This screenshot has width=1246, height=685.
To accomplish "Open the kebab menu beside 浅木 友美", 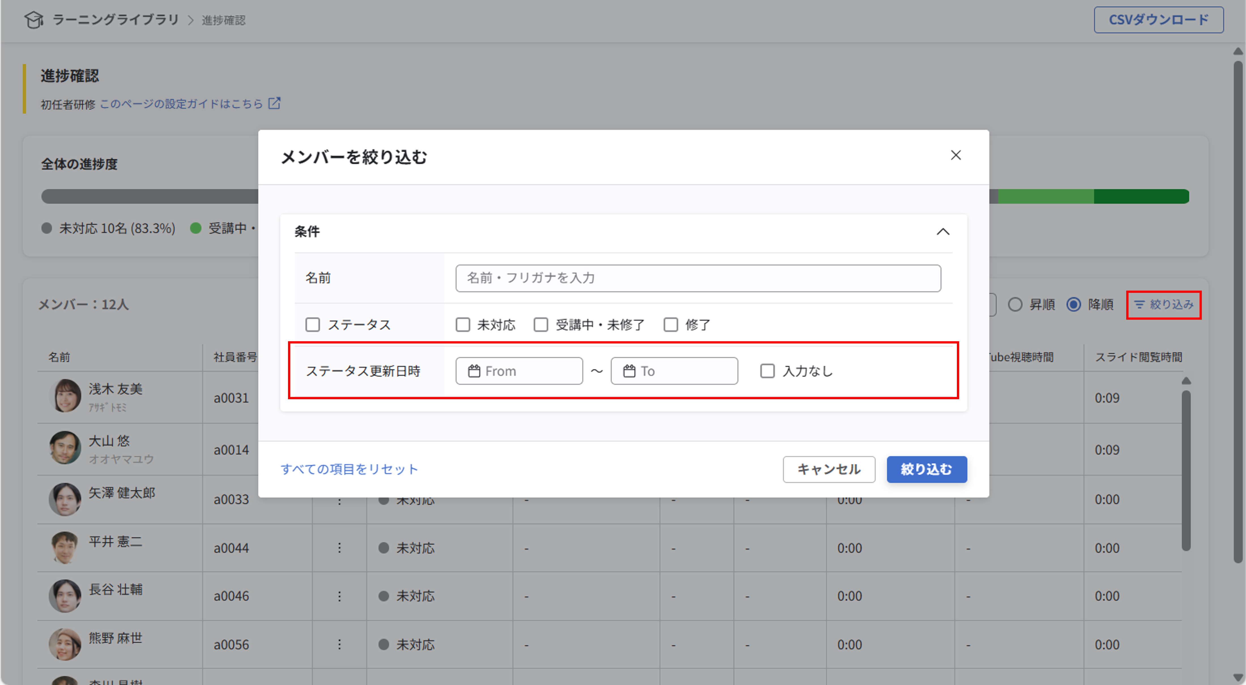I will pyautogui.click(x=340, y=398).
